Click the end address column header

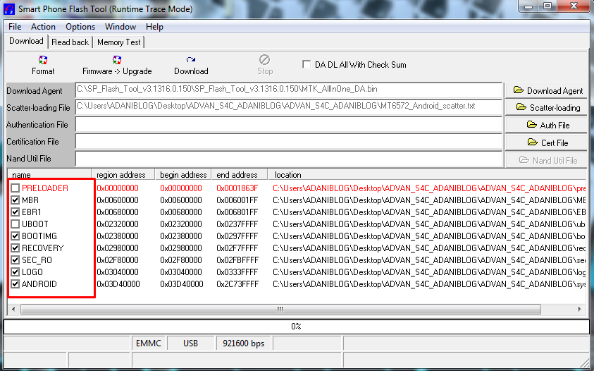tap(240, 174)
